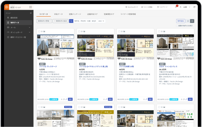Expand メール submenu chevron in sidebar

[x=29, y=28]
